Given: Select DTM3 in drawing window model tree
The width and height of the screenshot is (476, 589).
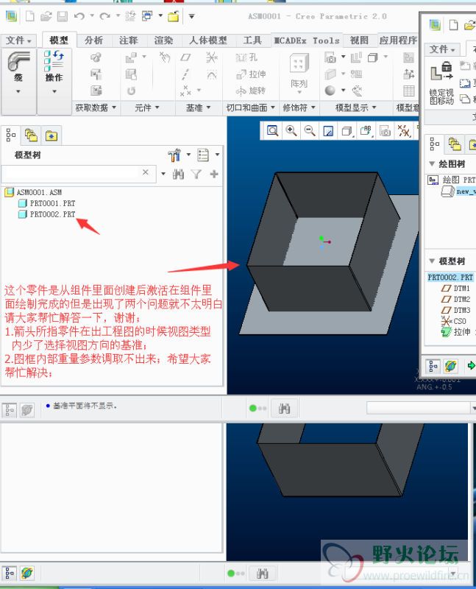Looking at the screenshot, I should (455, 310).
